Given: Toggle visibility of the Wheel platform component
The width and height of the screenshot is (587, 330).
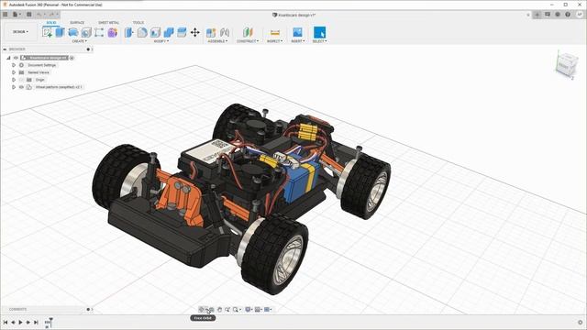Looking at the screenshot, I should [21, 87].
